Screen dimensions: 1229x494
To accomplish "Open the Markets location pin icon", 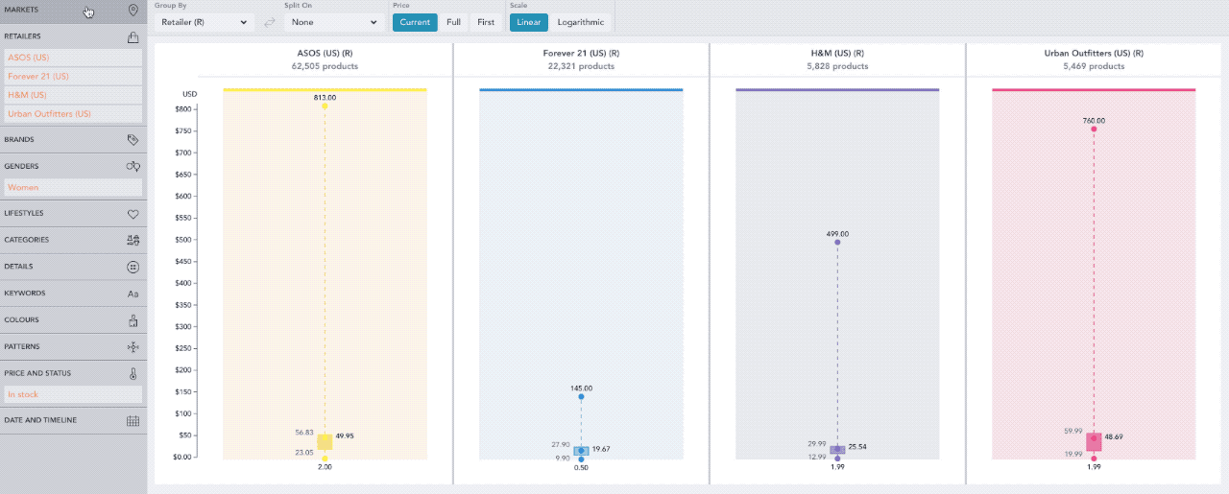I will 133,11.
